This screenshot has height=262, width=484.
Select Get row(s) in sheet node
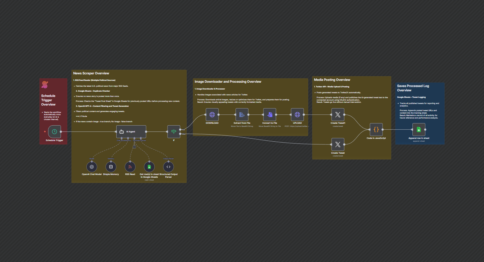pos(149,167)
